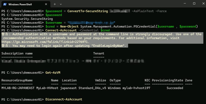206x104 pixels.
Task: Click the ConvertTo-SecureString cmdlet text
Action: click(88, 11)
